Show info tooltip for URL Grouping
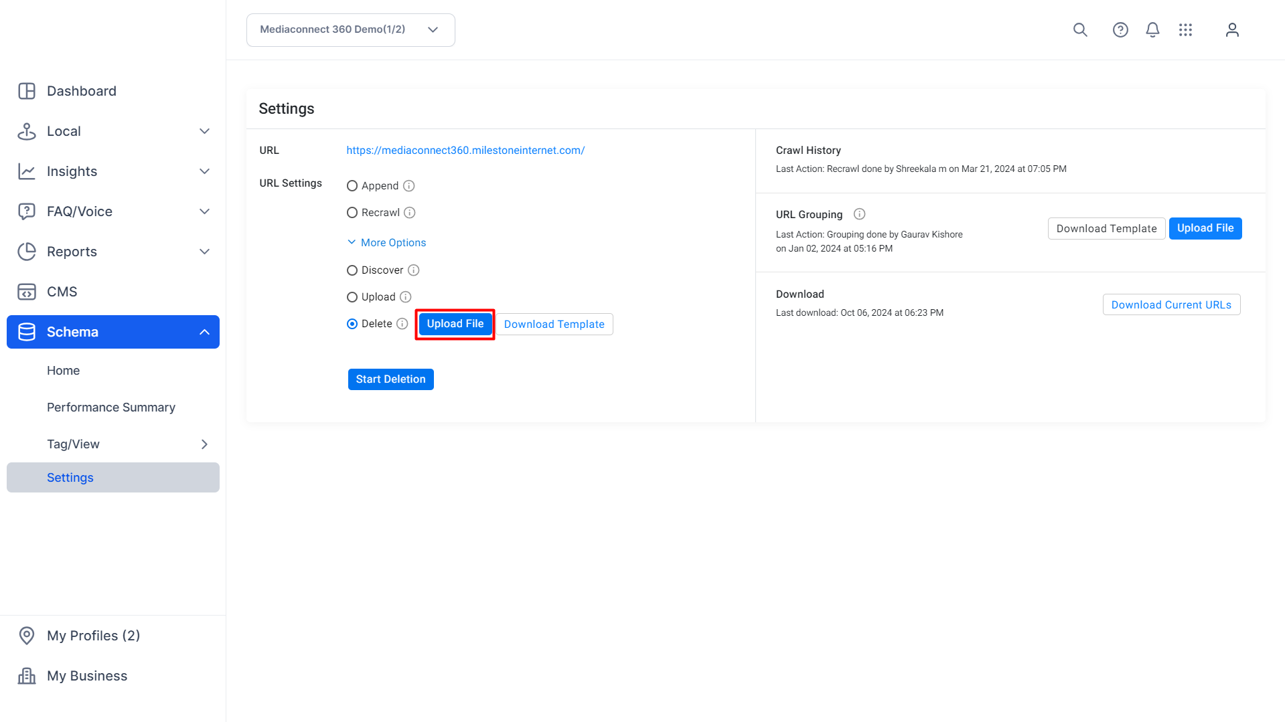 (860, 214)
